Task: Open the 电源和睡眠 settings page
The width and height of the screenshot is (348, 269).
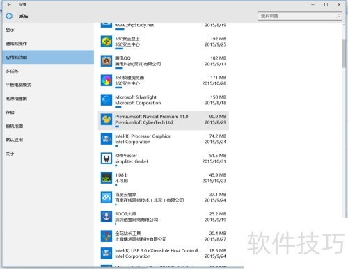Action: point(48,99)
